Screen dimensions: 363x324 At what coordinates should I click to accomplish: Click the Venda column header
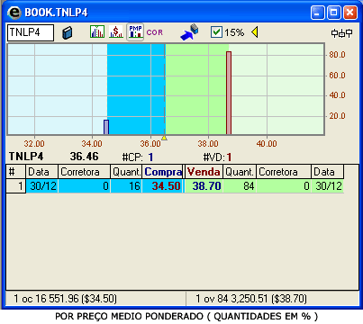point(204,172)
